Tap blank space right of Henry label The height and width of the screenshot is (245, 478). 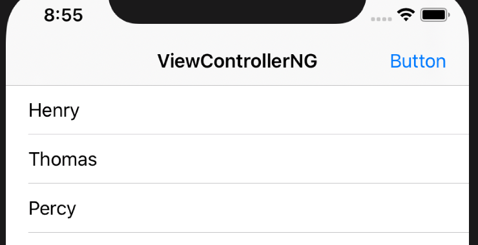[x=274, y=110]
